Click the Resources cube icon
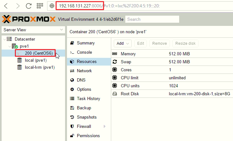The height and width of the screenshot is (141, 233). tap(72, 61)
